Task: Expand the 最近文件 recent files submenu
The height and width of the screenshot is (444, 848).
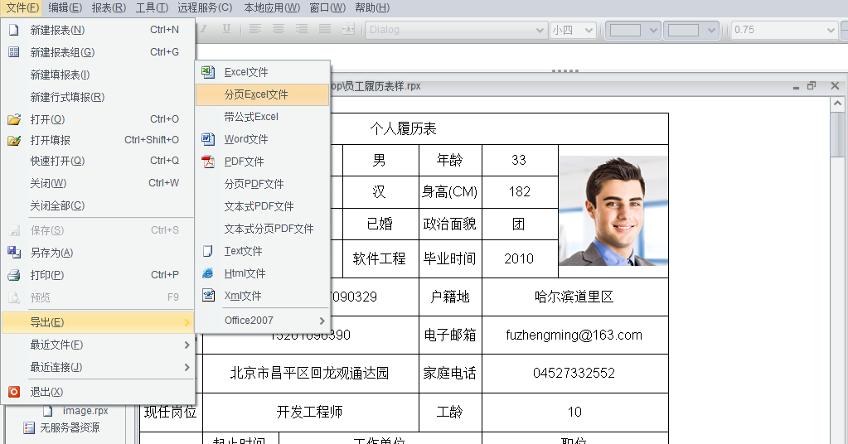Action: pos(187,345)
